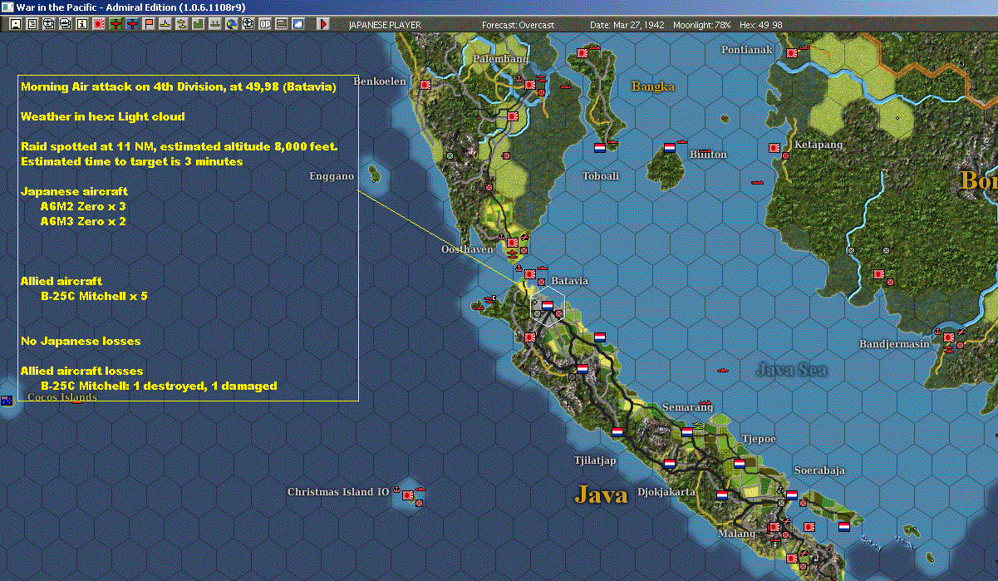This screenshot has height=581, width=998.
Task: Open the document list icon in toolbar
Action: click(x=32, y=24)
